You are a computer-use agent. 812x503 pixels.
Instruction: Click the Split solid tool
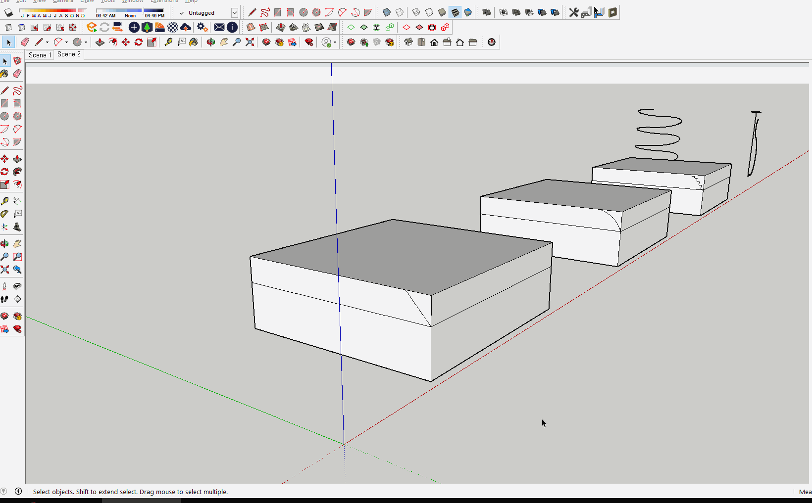pos(555,12)
